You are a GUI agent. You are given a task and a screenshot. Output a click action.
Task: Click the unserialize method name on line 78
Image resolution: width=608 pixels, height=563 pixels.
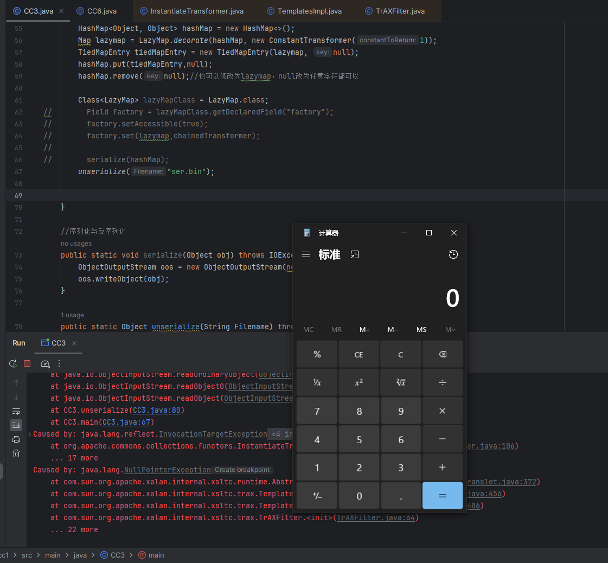tap(176, 327)
